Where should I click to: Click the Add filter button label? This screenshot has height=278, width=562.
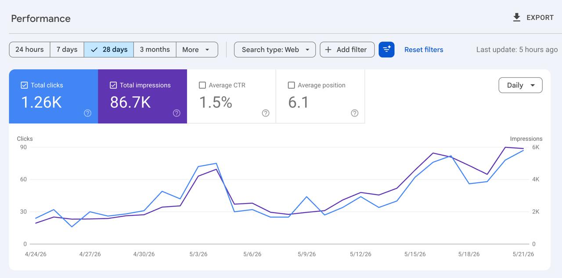tap(352, 50)
